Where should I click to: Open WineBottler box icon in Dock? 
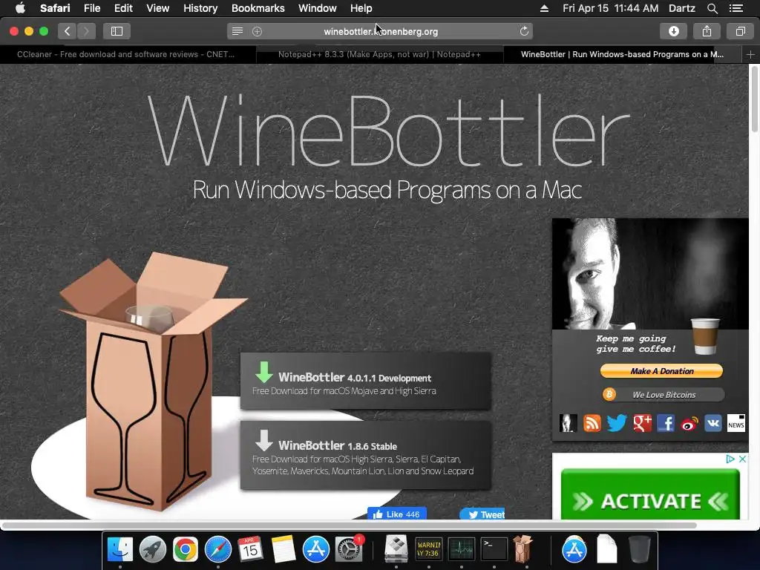[523, 548]
